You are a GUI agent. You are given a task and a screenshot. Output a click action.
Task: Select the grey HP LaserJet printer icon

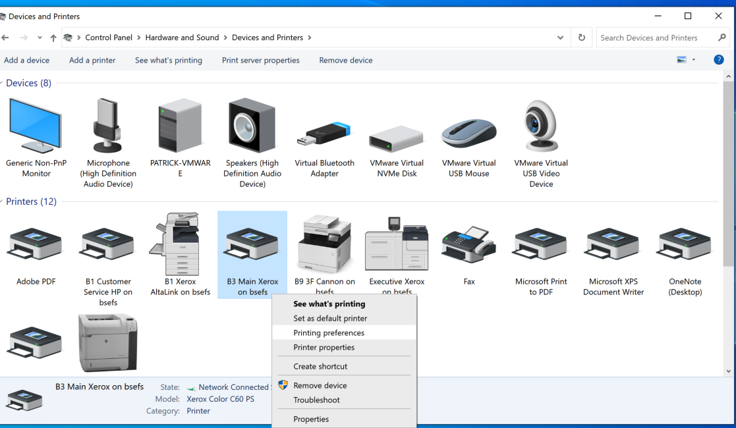coord(108,342)
